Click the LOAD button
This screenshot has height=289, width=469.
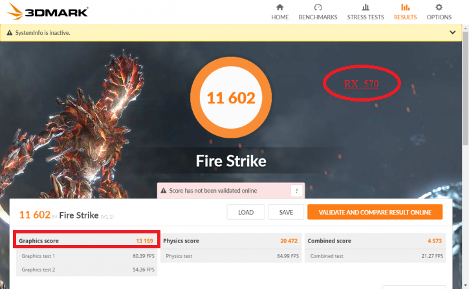[246, 212]
